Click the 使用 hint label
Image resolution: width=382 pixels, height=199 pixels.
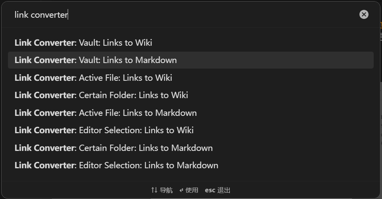(192, 190)
